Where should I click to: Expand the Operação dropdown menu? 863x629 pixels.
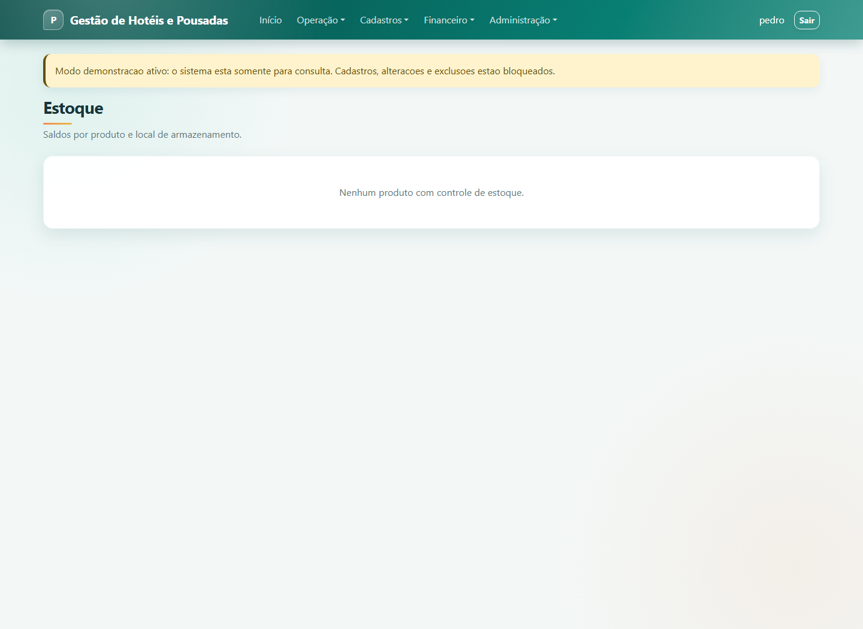click(x=321, y=20)
